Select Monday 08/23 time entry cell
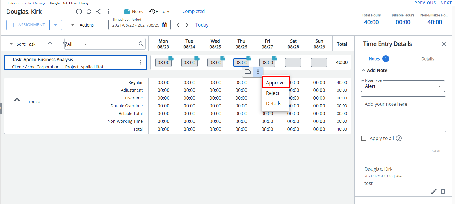 (163, 63)
